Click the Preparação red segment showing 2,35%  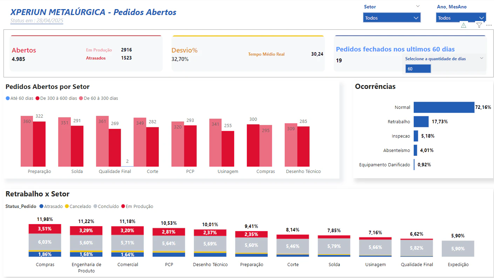[x=251, y=235]
